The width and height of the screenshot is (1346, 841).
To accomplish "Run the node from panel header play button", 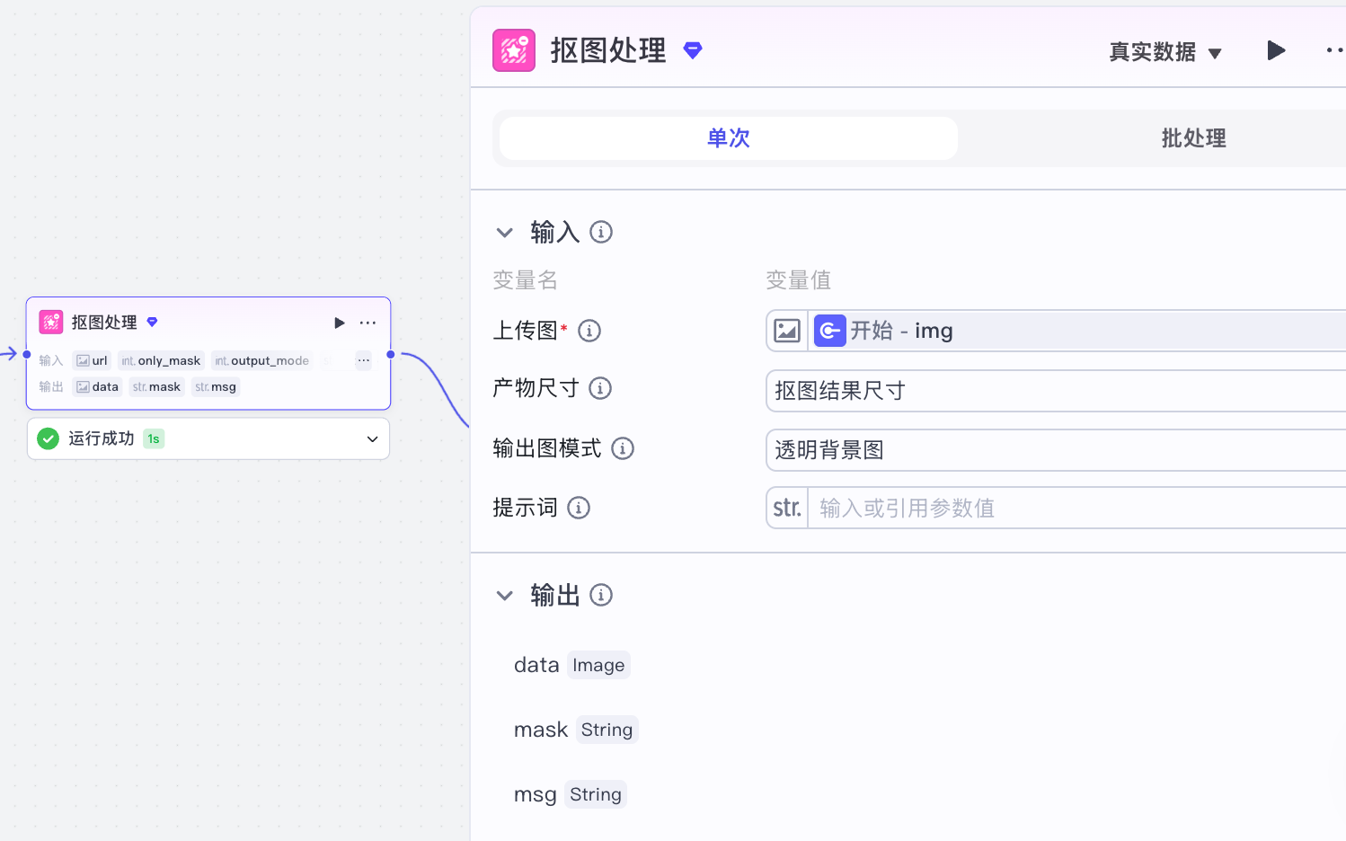I will pos(1275,50).
